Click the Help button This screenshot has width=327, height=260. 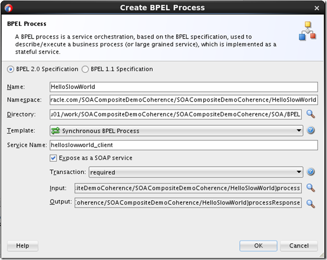pyautogui.click(x=23, y=246)
